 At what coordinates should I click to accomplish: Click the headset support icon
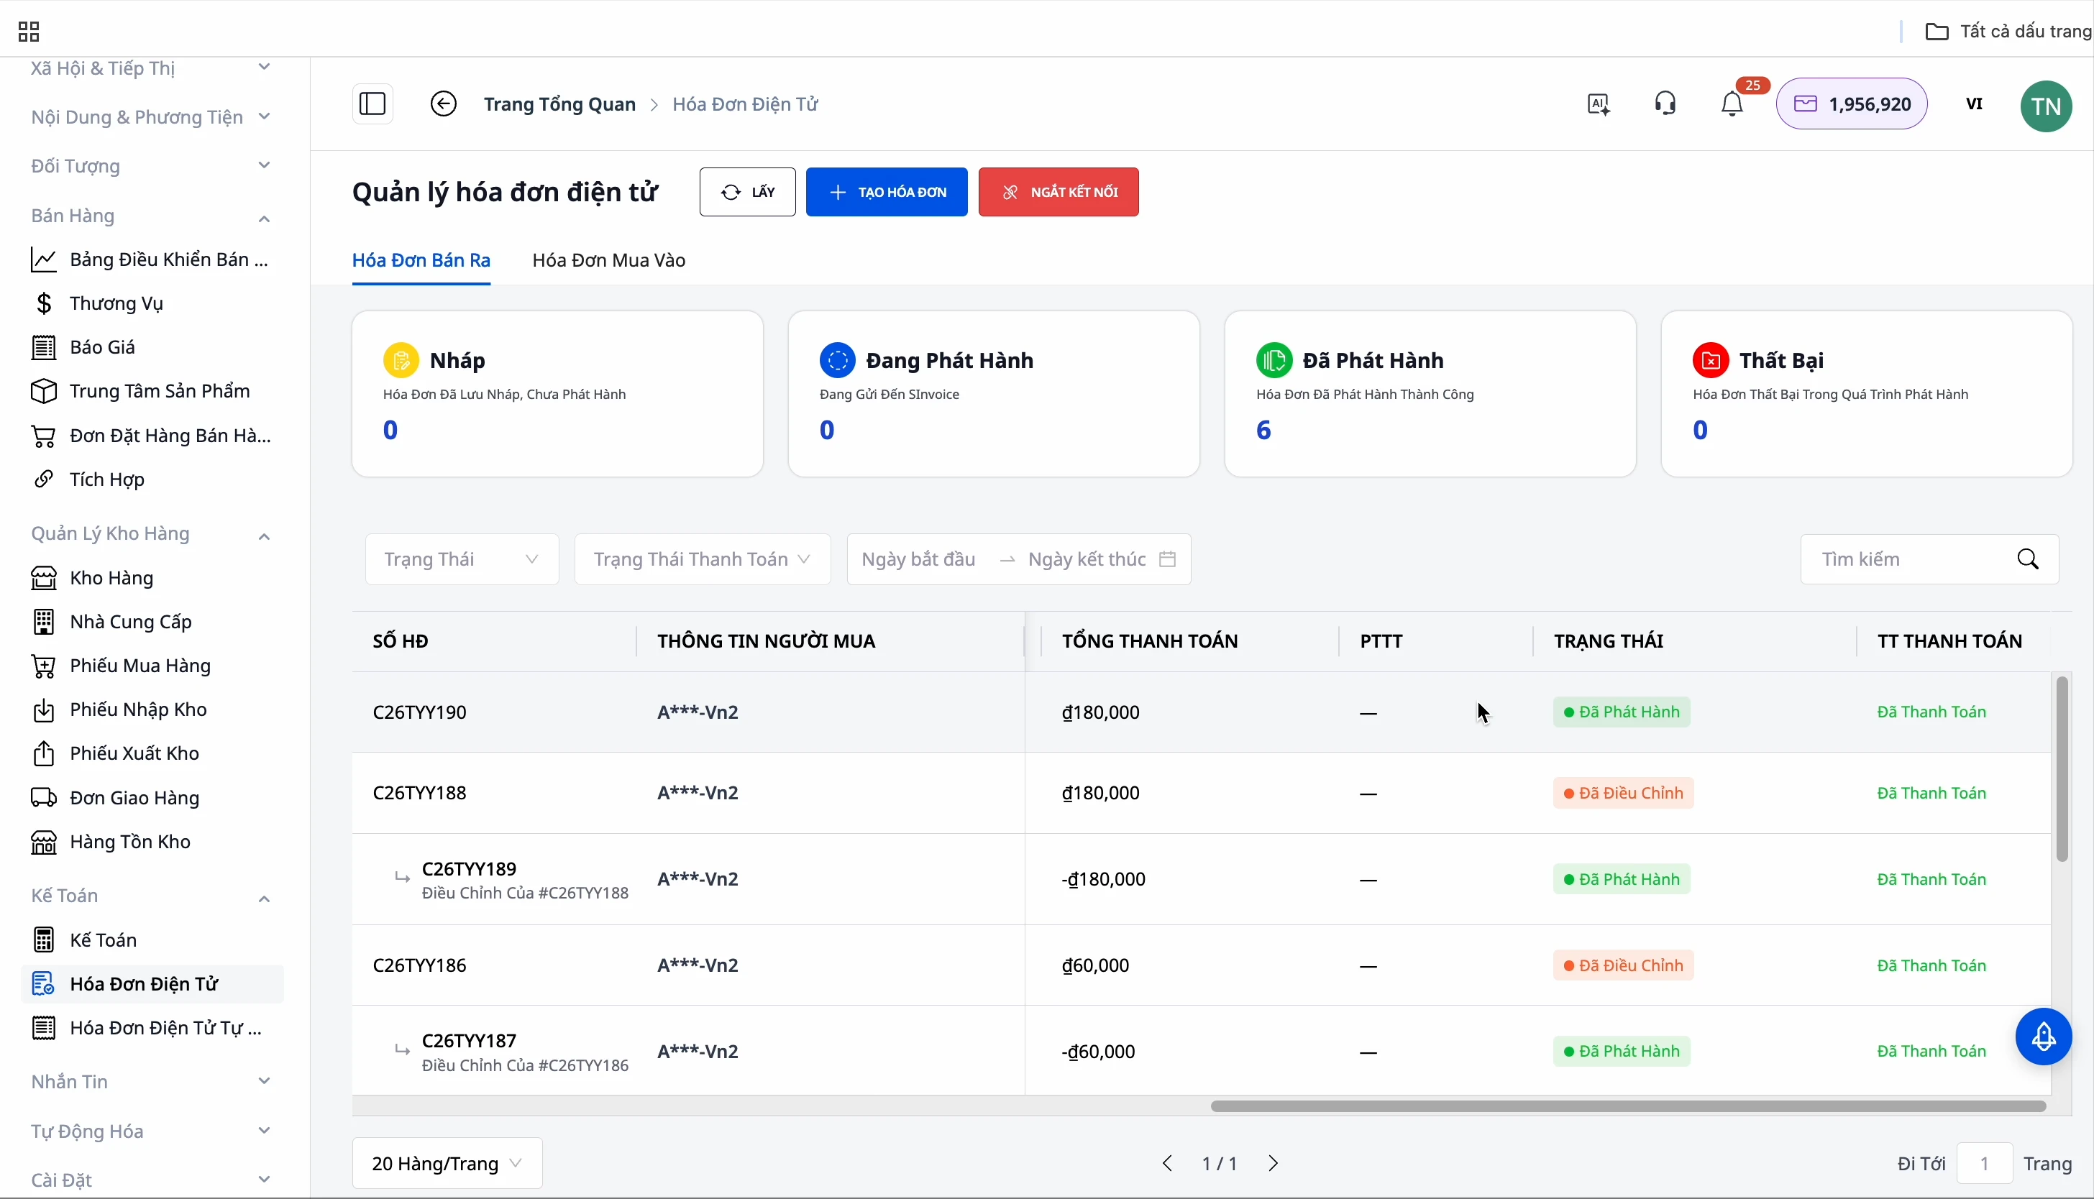point(1665,104)
